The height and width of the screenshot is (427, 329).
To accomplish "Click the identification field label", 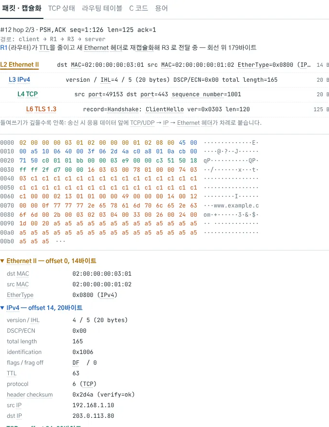I will (x=24, y=352).
